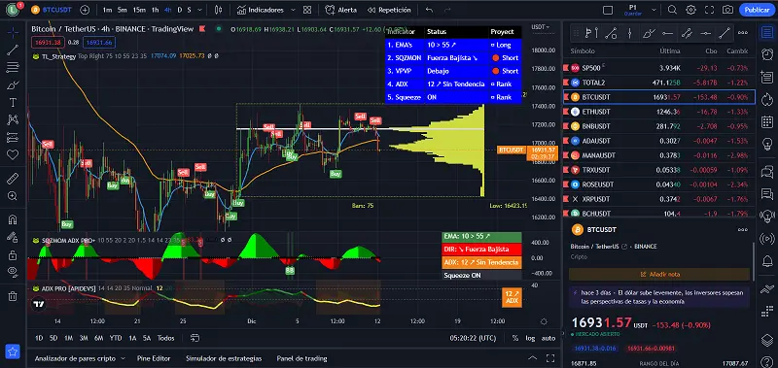778x368 pixels.
Task: Select the zoom in magnifier tool
Action: tap(13, 196)
